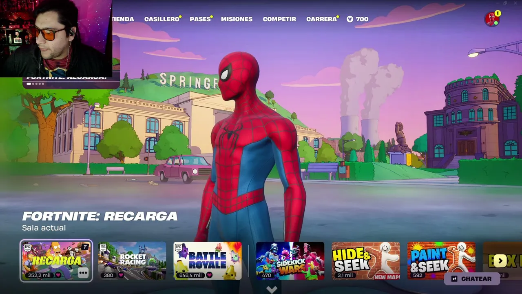Click the 3,1 mil player count
Screen dimensions: 522x294
coord(345,275)
